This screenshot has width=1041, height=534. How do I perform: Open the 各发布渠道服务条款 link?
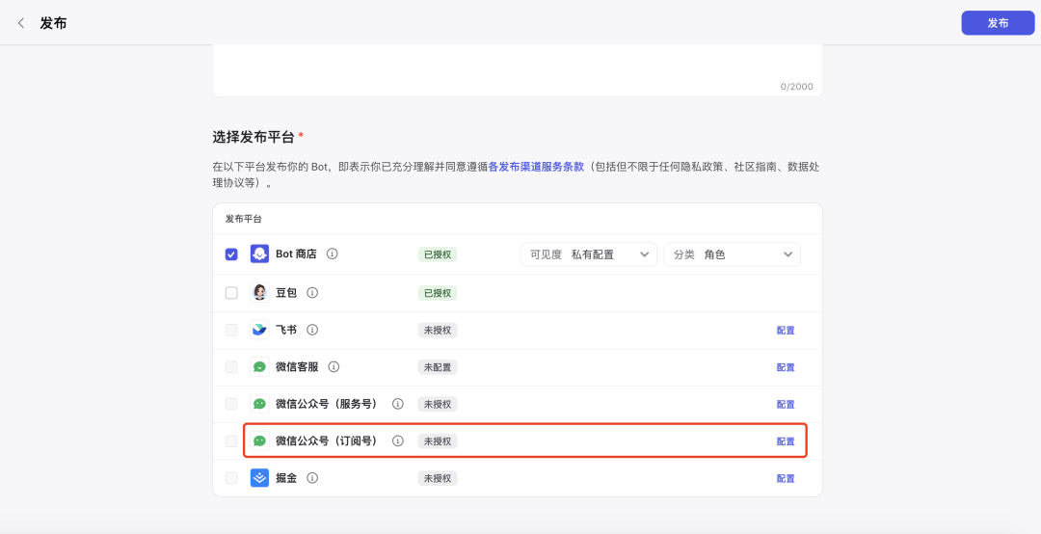536,167
